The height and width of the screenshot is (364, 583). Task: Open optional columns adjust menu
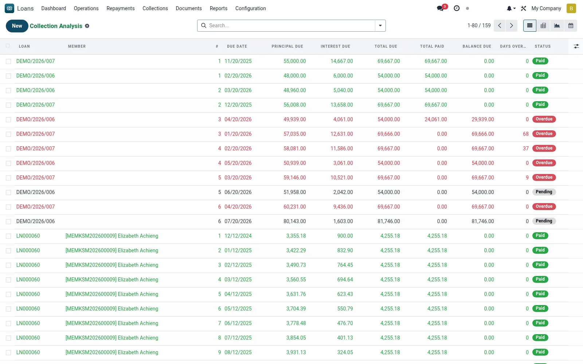(x=576, y=46)
